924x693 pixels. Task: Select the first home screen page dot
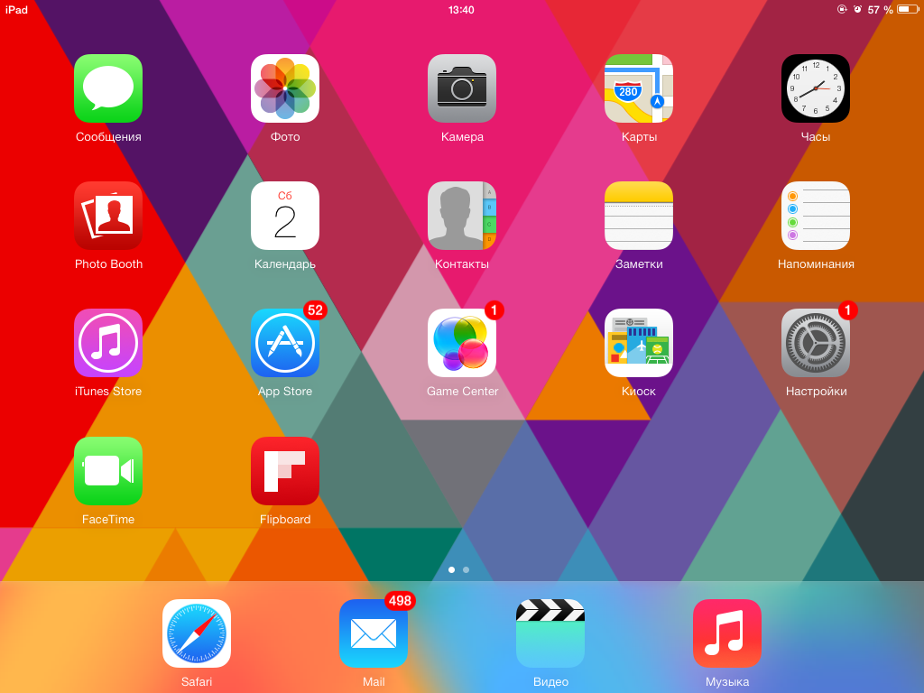(x=451, y=570)
